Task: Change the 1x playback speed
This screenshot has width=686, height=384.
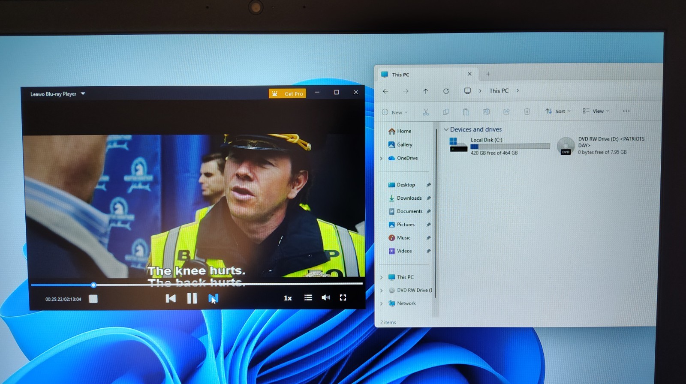Action: coord(288,298)
